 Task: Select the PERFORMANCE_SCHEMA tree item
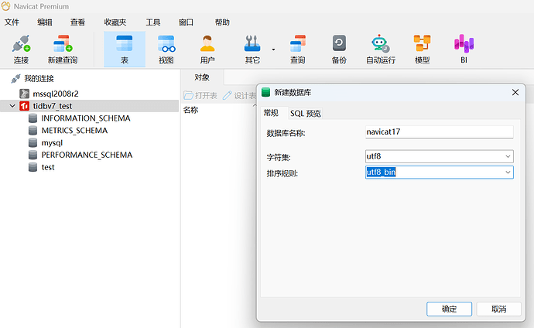click(x=87, y=155)
